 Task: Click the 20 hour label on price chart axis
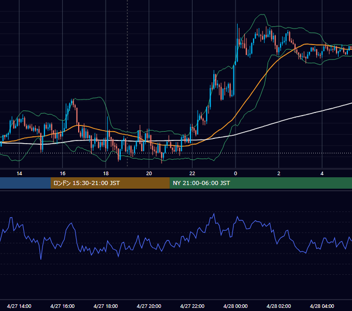click(x=149, y=174)
